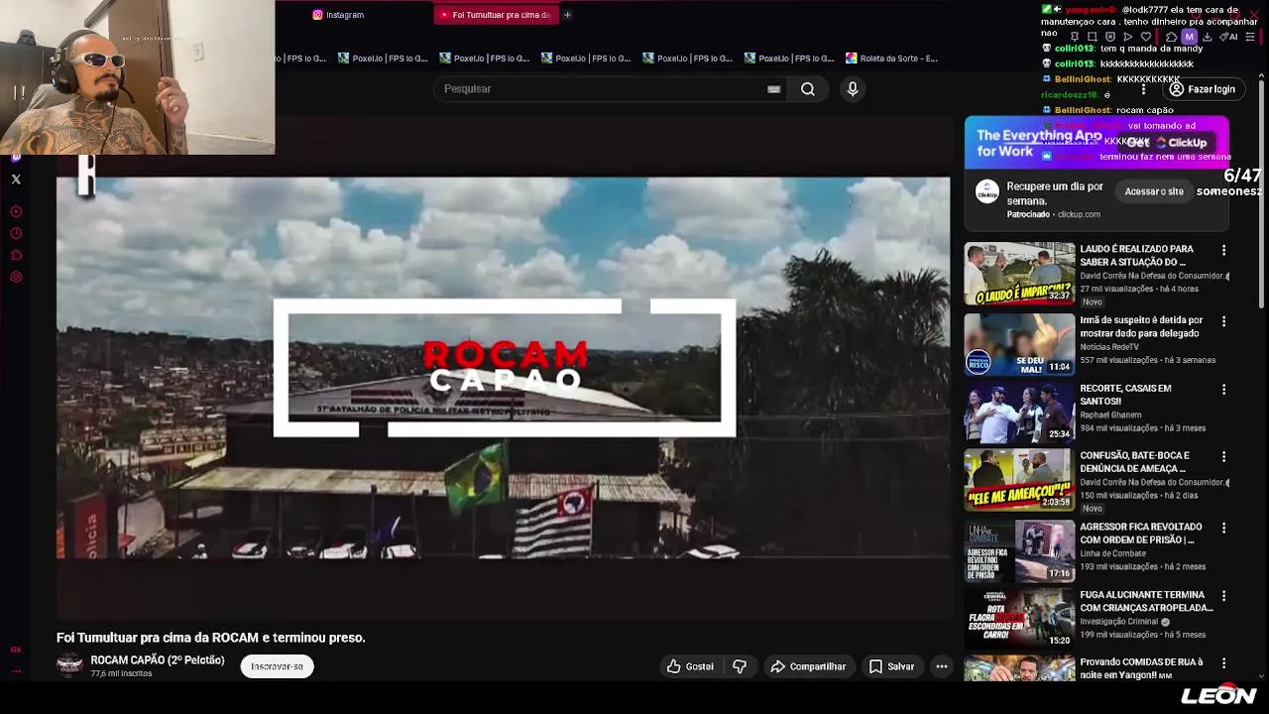1269x714 pixels.
Task: Open the on-screen keyboard in search box
Action: coord(773,89)
